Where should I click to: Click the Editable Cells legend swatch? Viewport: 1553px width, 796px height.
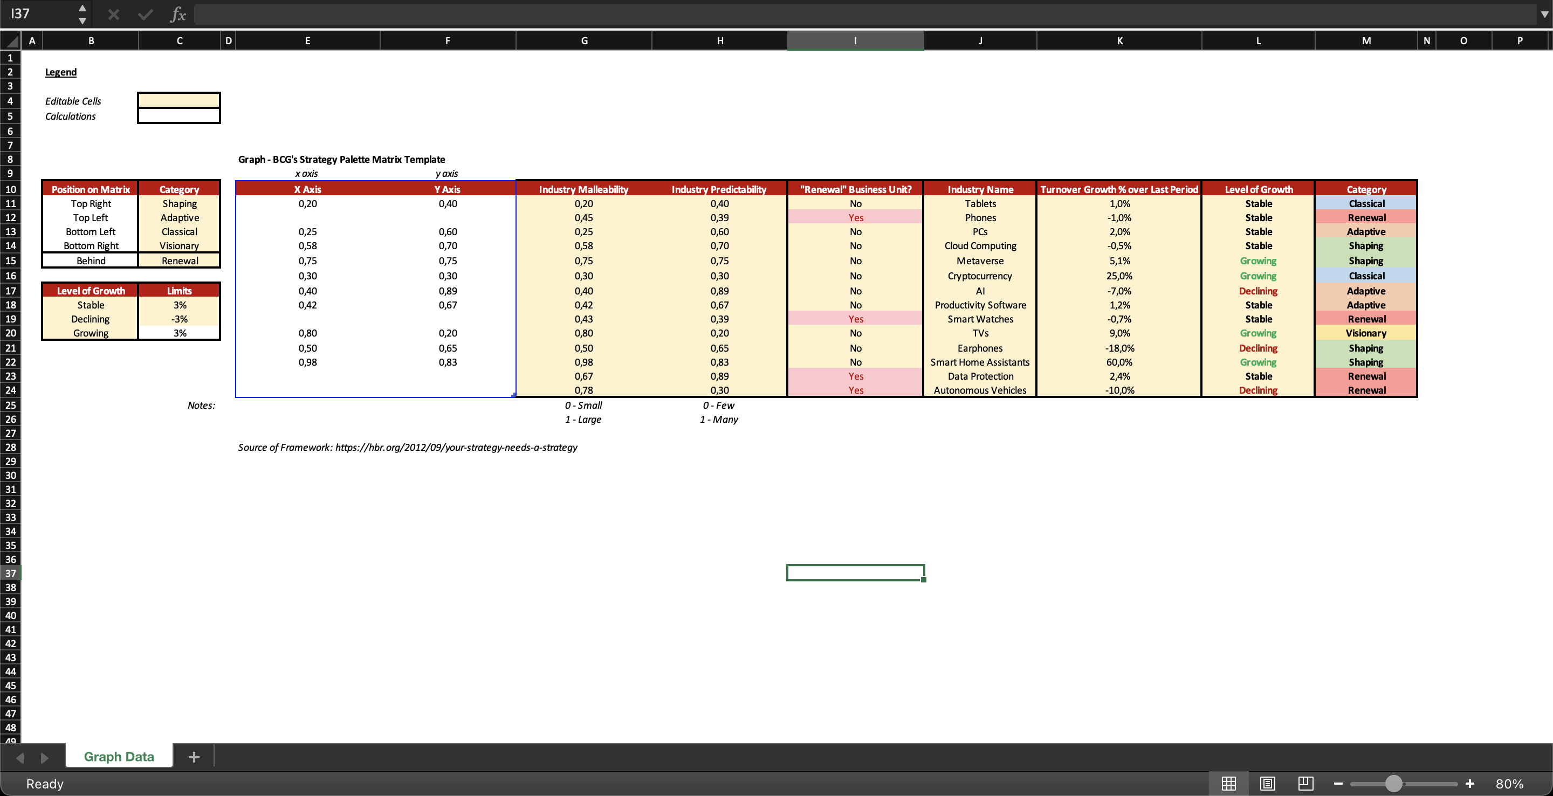pos(179,100)
